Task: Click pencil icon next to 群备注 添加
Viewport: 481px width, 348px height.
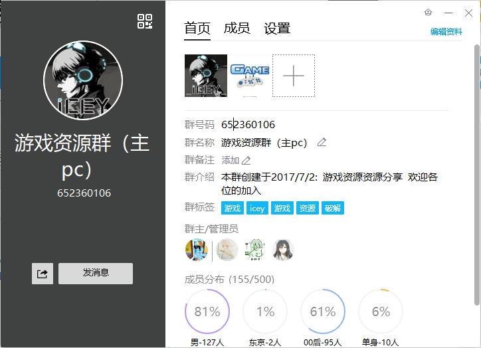Action: 246,160
